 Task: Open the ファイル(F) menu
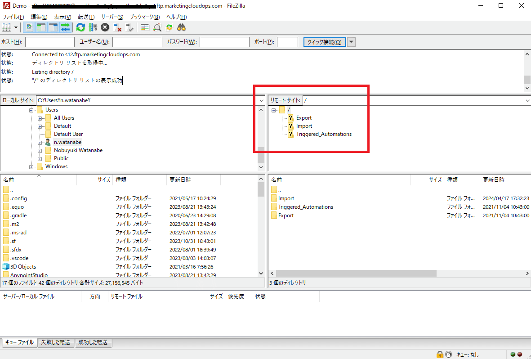pyautogui.click(x=13, y=17)
